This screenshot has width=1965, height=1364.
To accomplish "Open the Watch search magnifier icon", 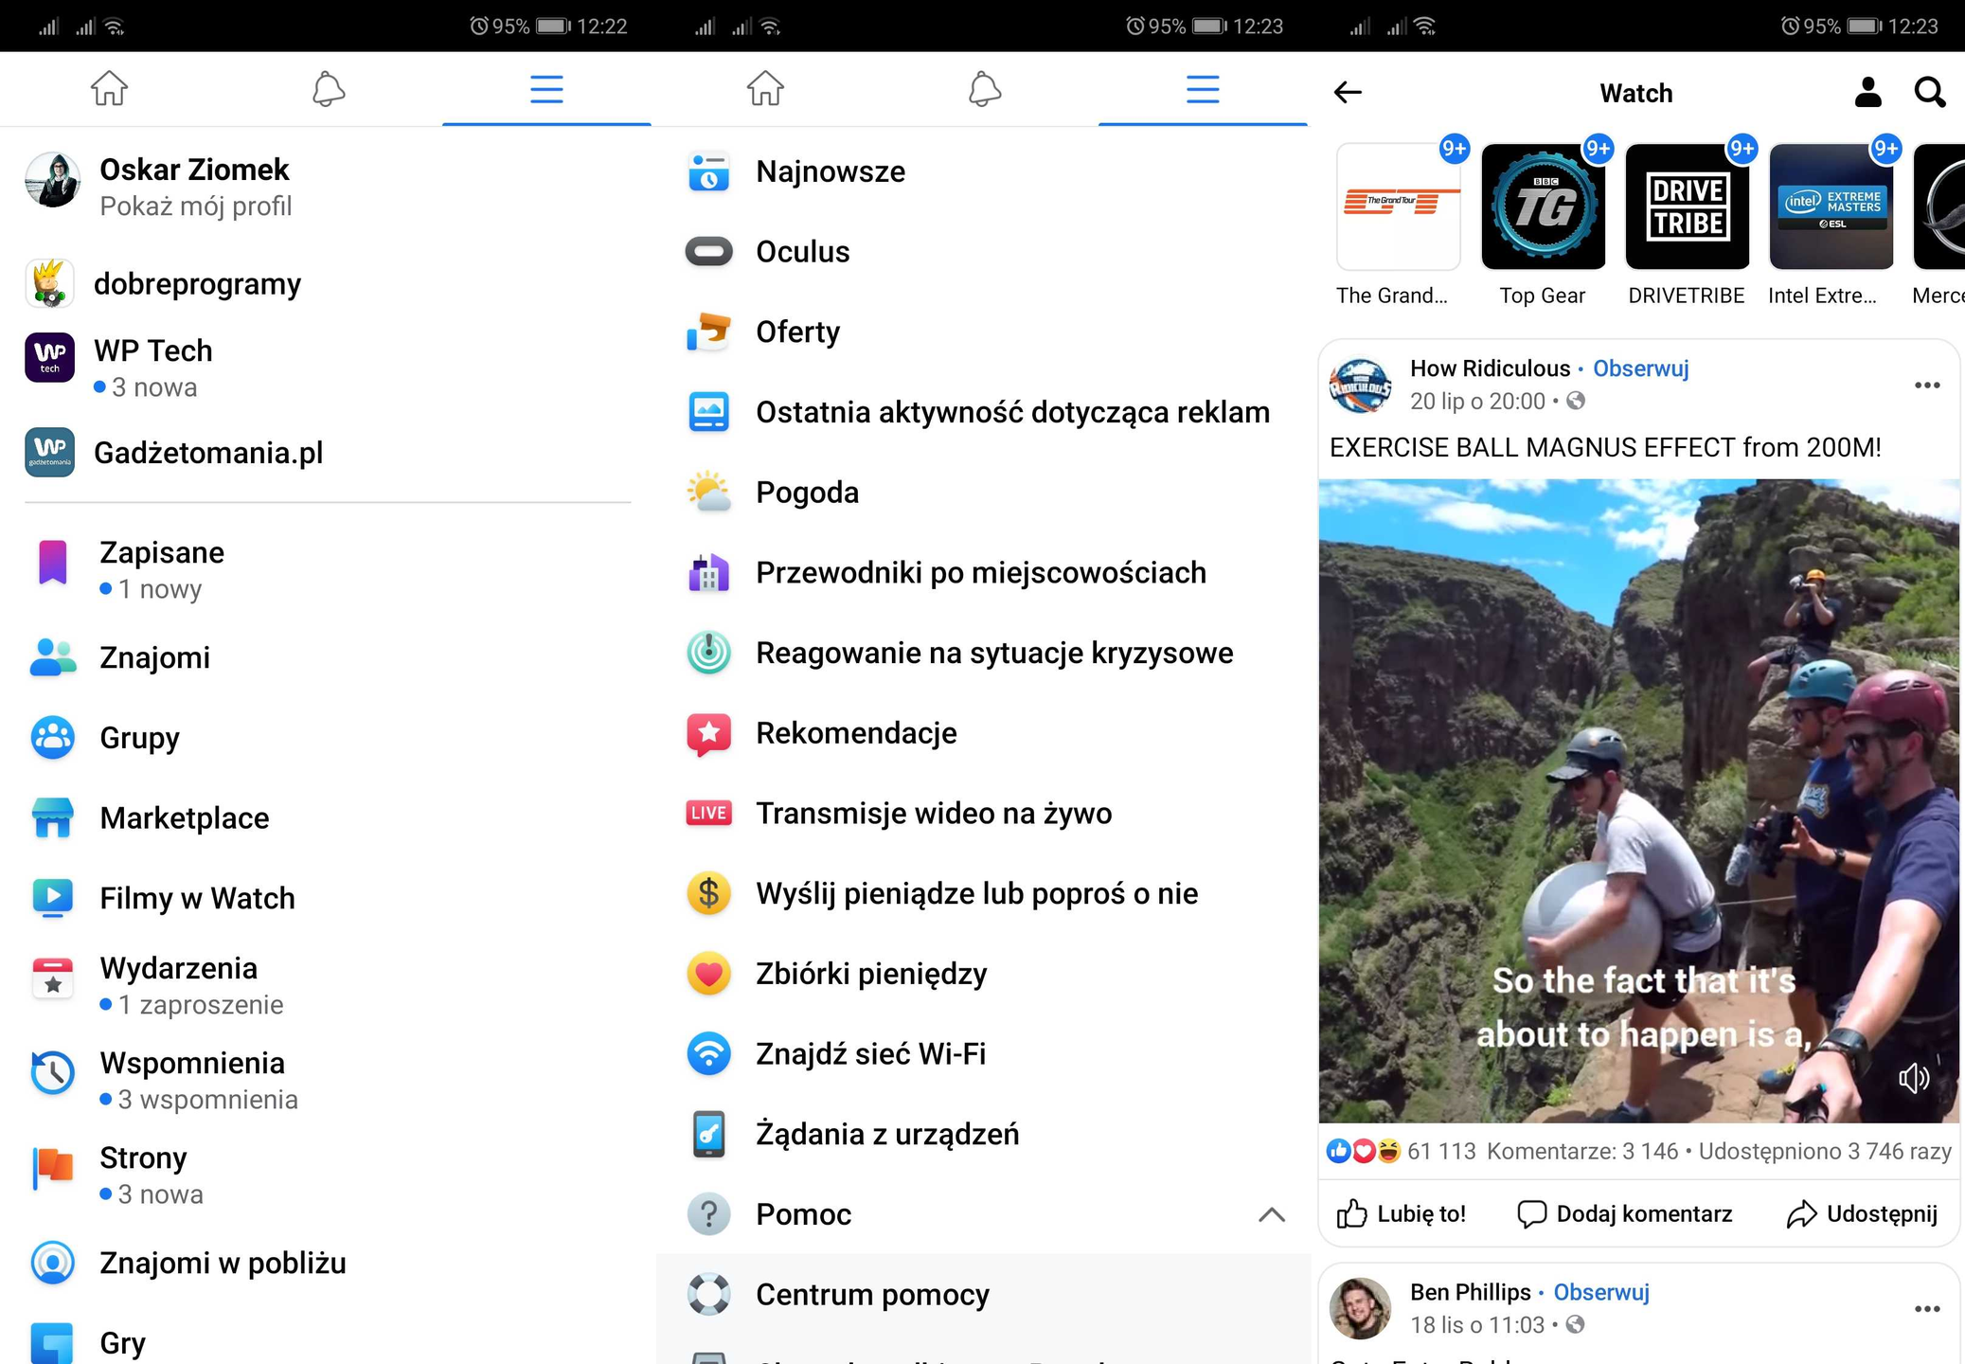I will [x=1929, y=92].
